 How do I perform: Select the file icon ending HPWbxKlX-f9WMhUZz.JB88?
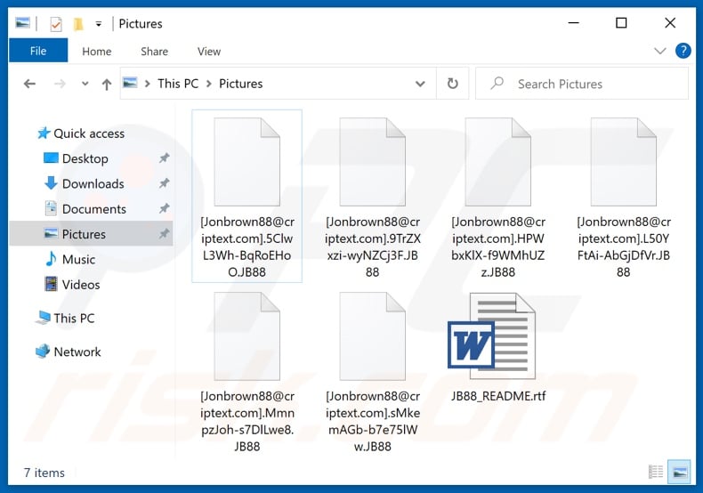click(x=498, y=162)
